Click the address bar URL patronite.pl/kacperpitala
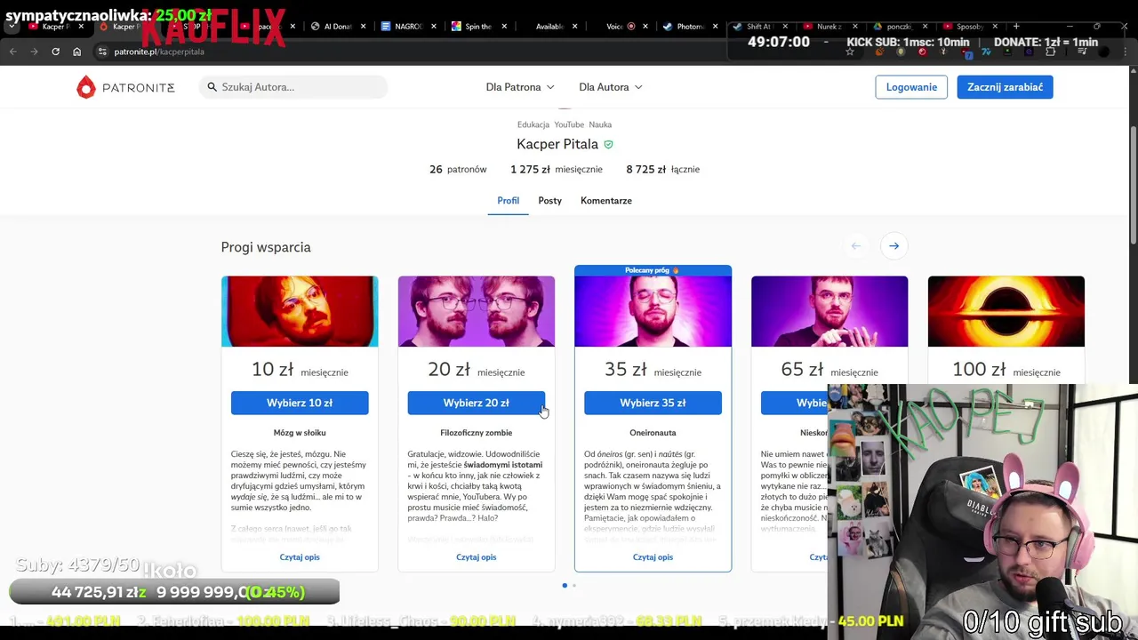 pyautogui.click(x=159, y=52)
